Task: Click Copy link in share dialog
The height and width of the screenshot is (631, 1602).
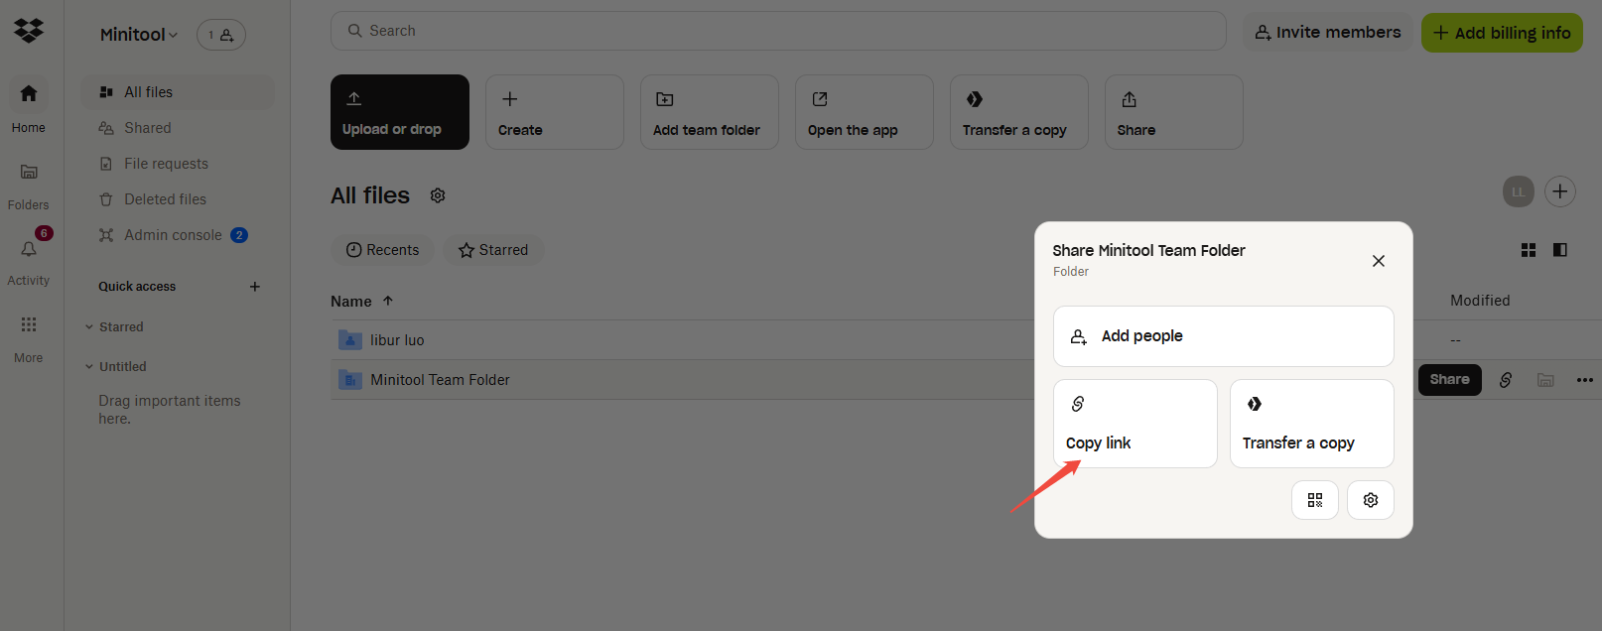Action: point(1135,424)
